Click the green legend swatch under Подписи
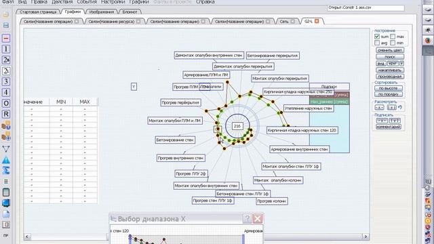434x244 pixels. point(329,102)
